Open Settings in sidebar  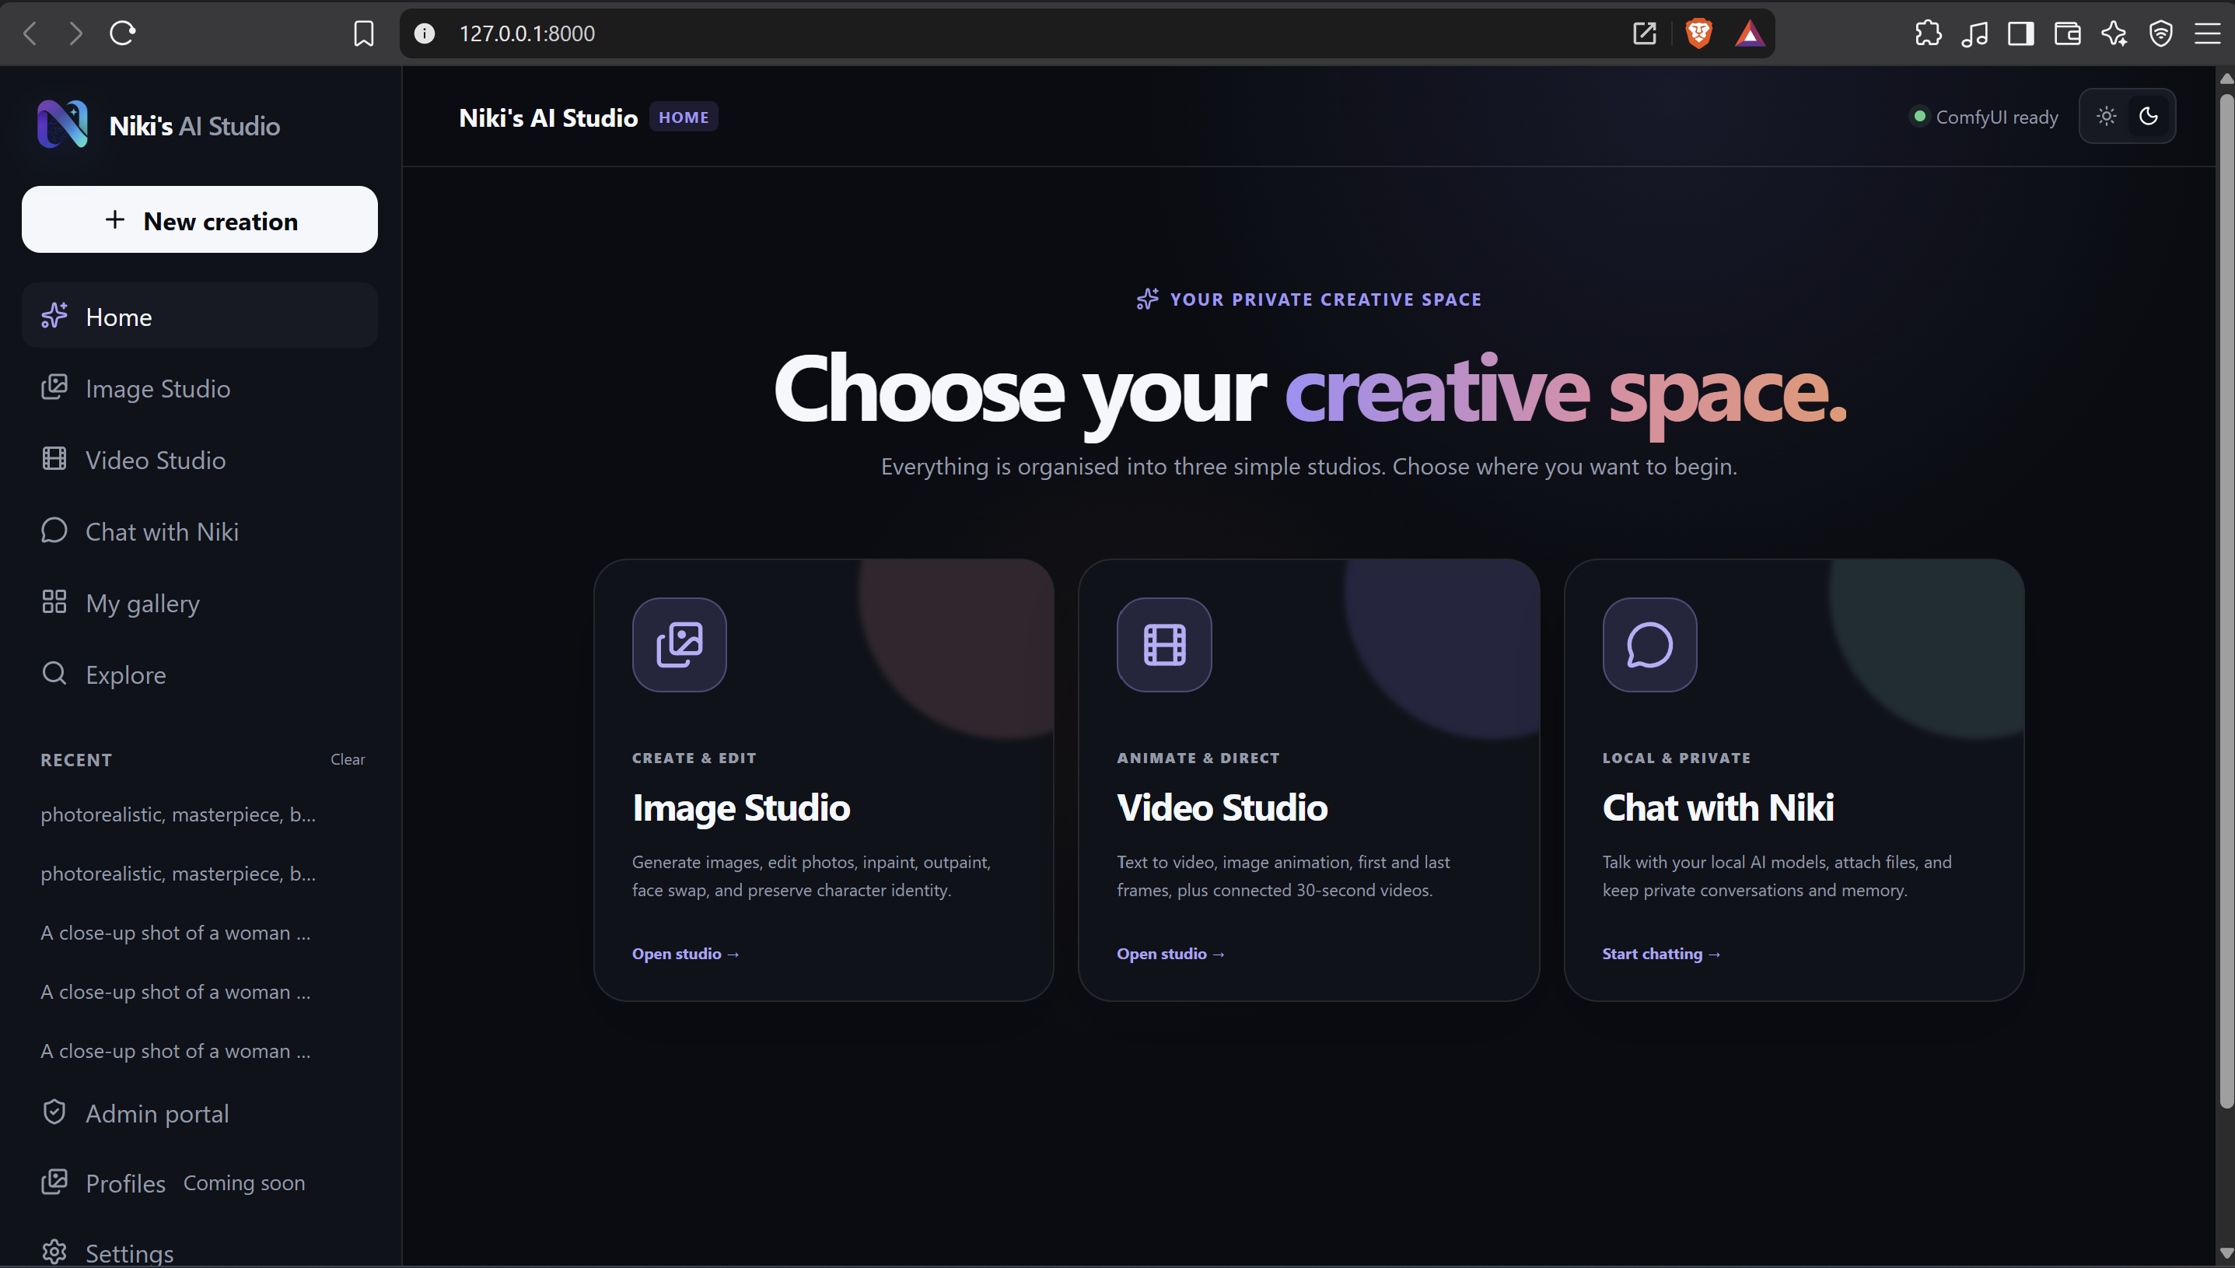[199, 1252]
